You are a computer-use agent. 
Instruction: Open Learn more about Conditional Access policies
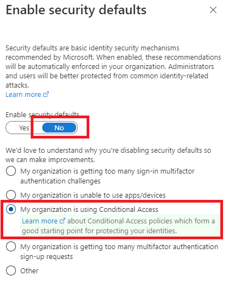pyautogui.click(x=39, y=221)
